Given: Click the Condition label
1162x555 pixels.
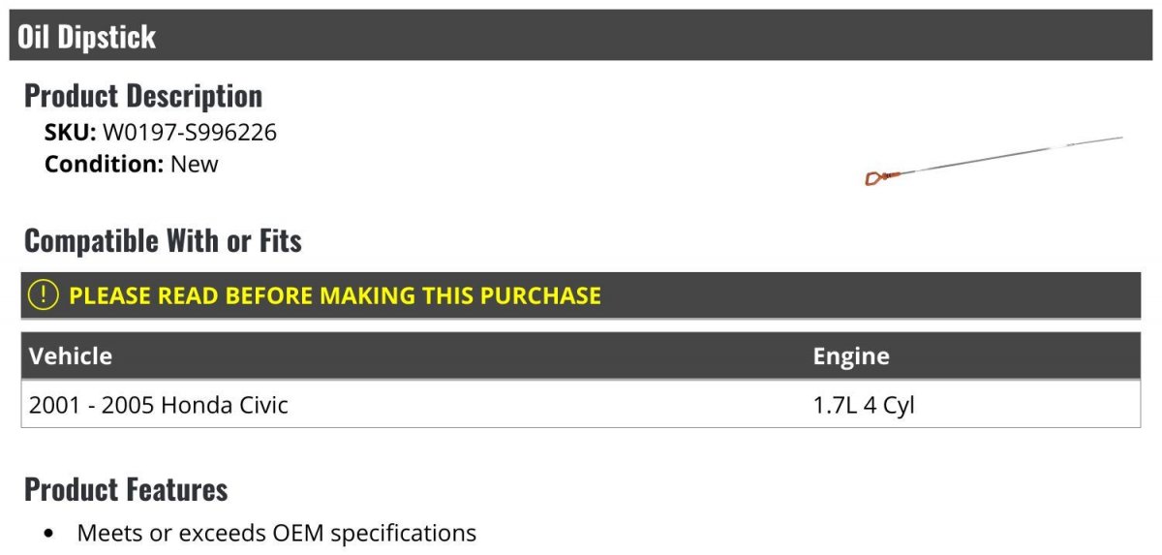Looking at the screenshot, I should (103, 164).
